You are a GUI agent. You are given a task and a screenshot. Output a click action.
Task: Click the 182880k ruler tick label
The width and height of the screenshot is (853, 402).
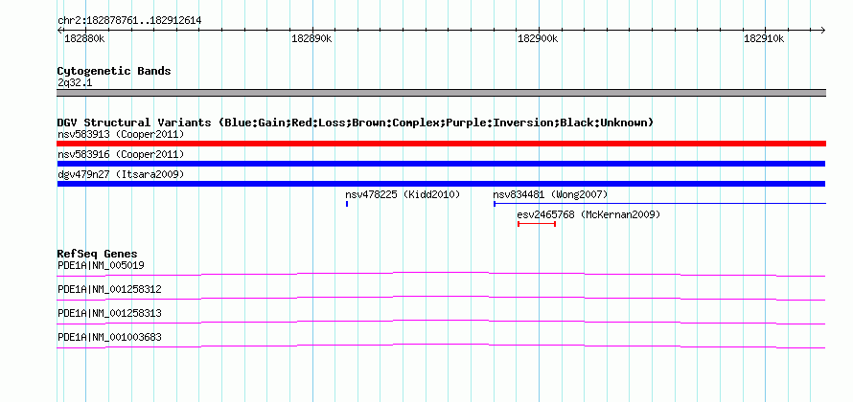[84, 38]
